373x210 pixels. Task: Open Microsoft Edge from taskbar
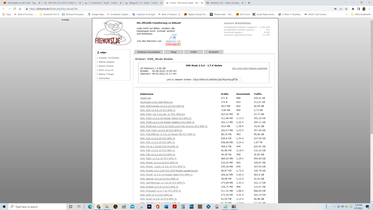pyautogui.click(x=90, y=207)
